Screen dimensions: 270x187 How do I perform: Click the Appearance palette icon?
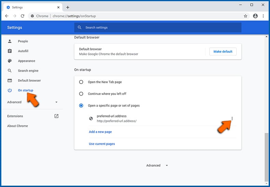click(x=10, y=61)
